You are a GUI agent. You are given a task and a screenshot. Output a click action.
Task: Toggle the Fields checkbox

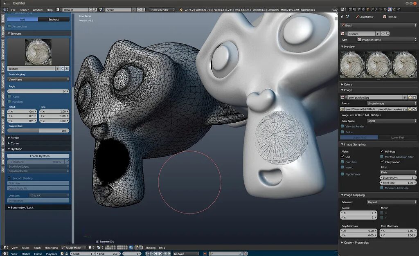[x=342, y=132]
